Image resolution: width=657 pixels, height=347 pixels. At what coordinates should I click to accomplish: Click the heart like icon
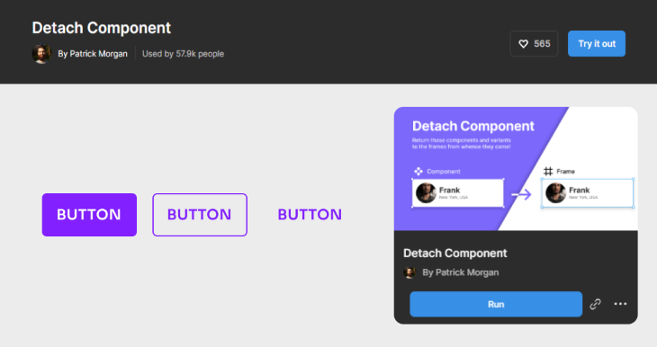point(523,43)
